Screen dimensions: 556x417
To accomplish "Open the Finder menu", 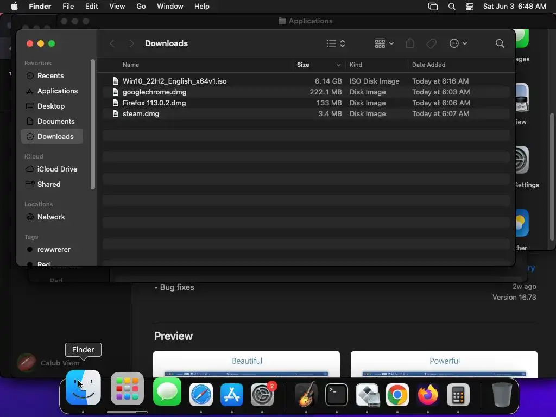I will tap(40, 7).
